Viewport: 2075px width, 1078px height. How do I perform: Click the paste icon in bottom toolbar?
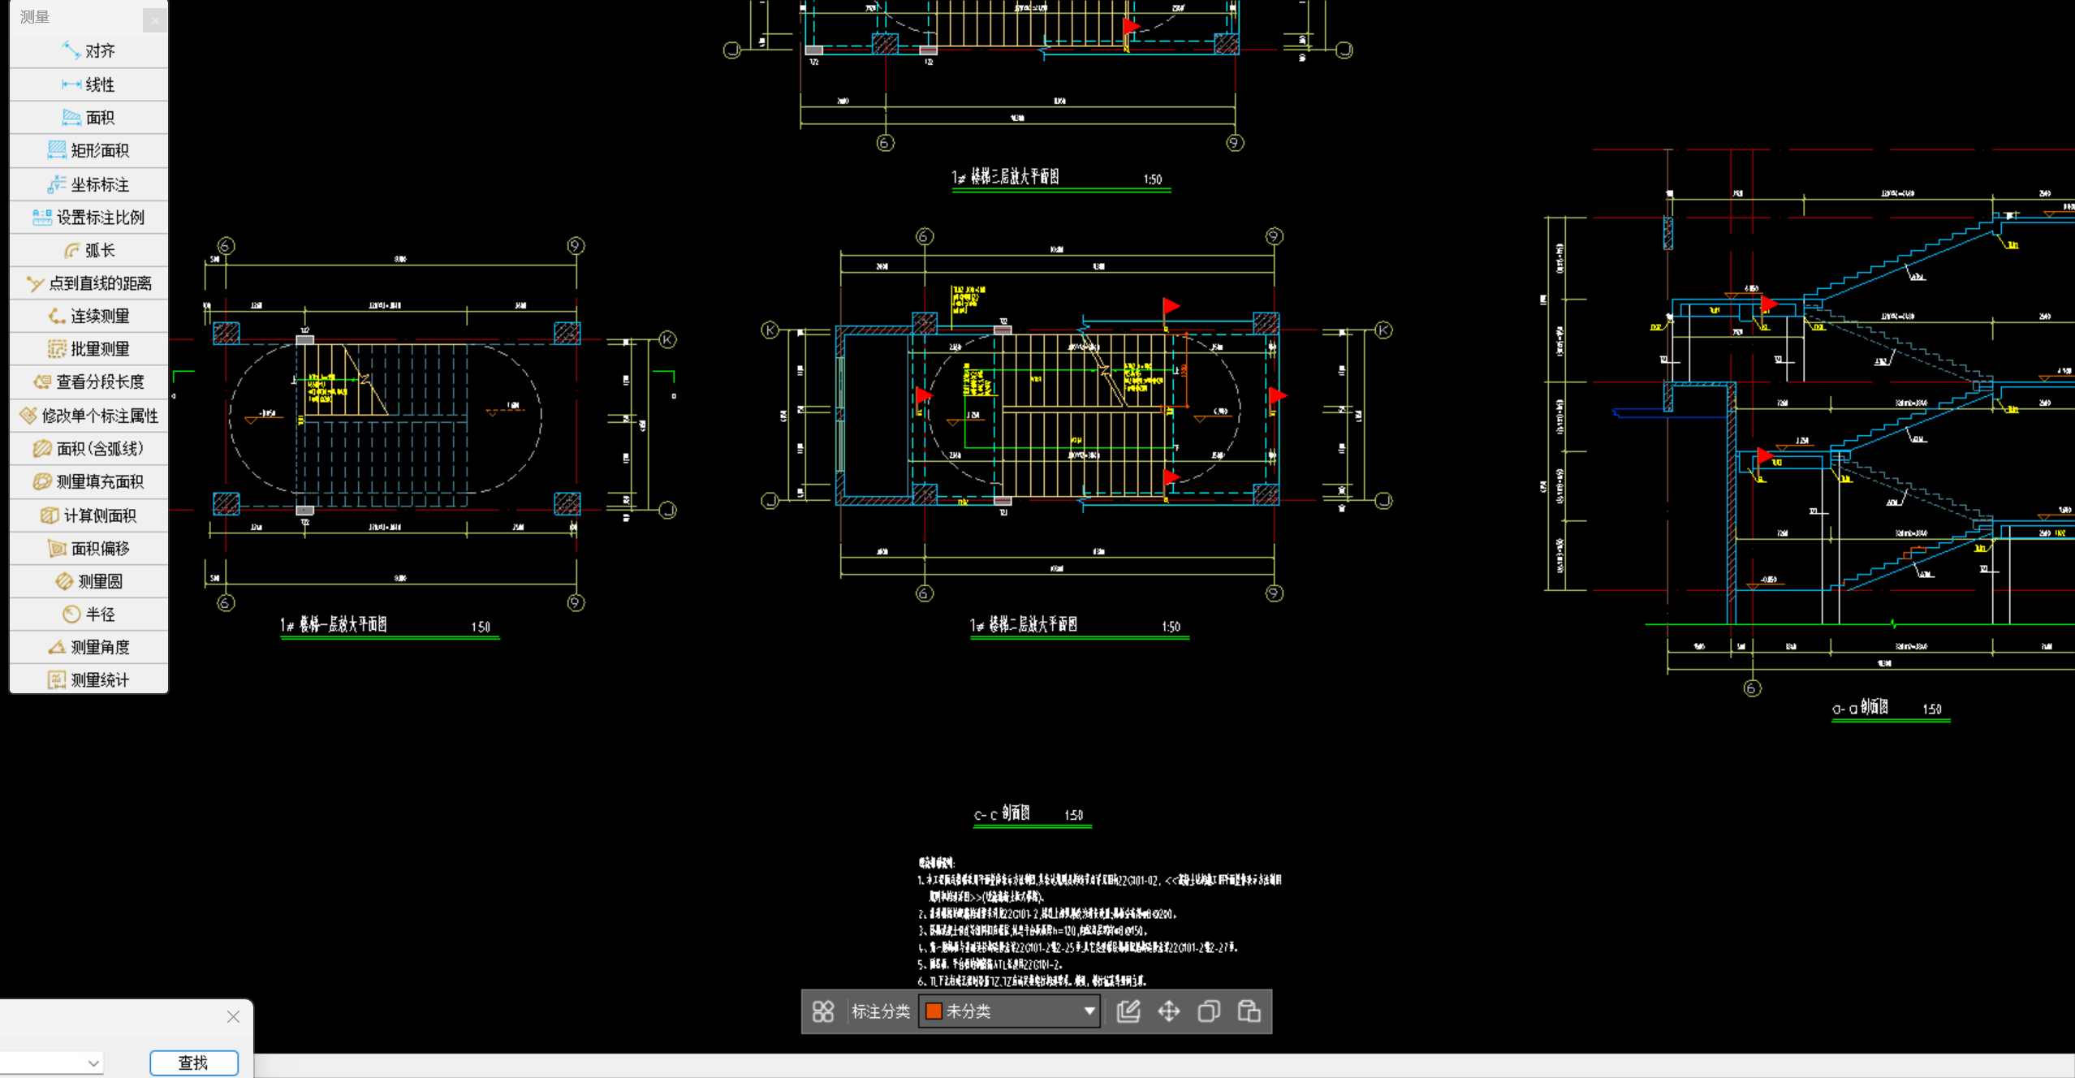point(1249,1011)
